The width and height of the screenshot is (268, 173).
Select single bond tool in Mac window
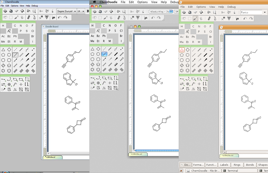(x=104, y=54)
